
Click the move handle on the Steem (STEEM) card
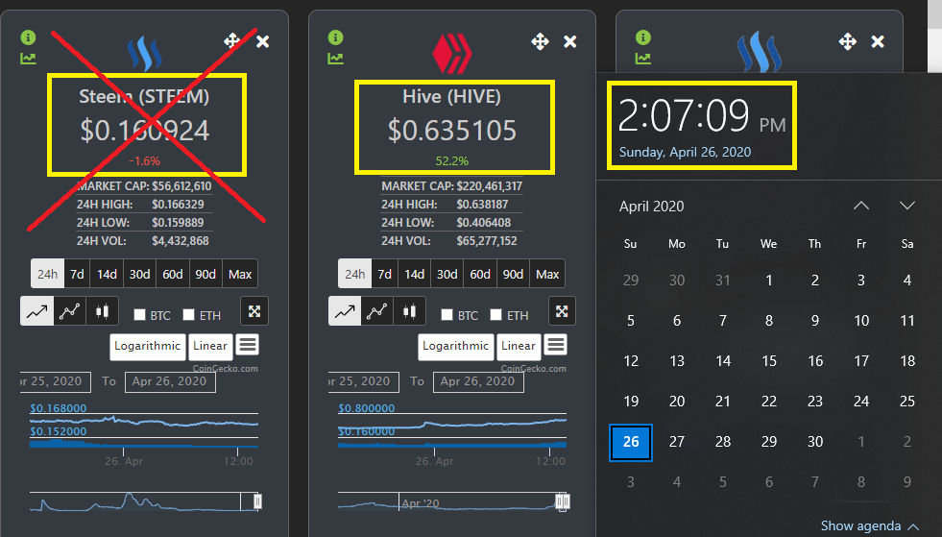tap(231, 41)
